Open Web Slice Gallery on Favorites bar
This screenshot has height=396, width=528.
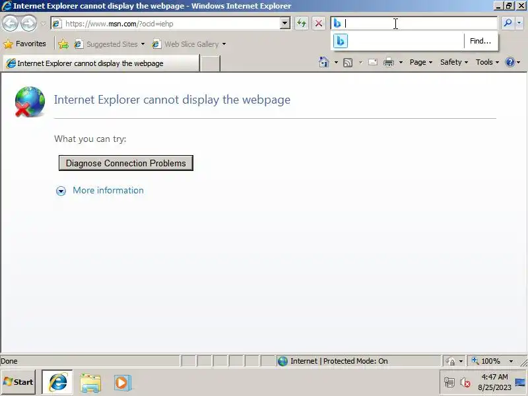click(x=185, y=44)
